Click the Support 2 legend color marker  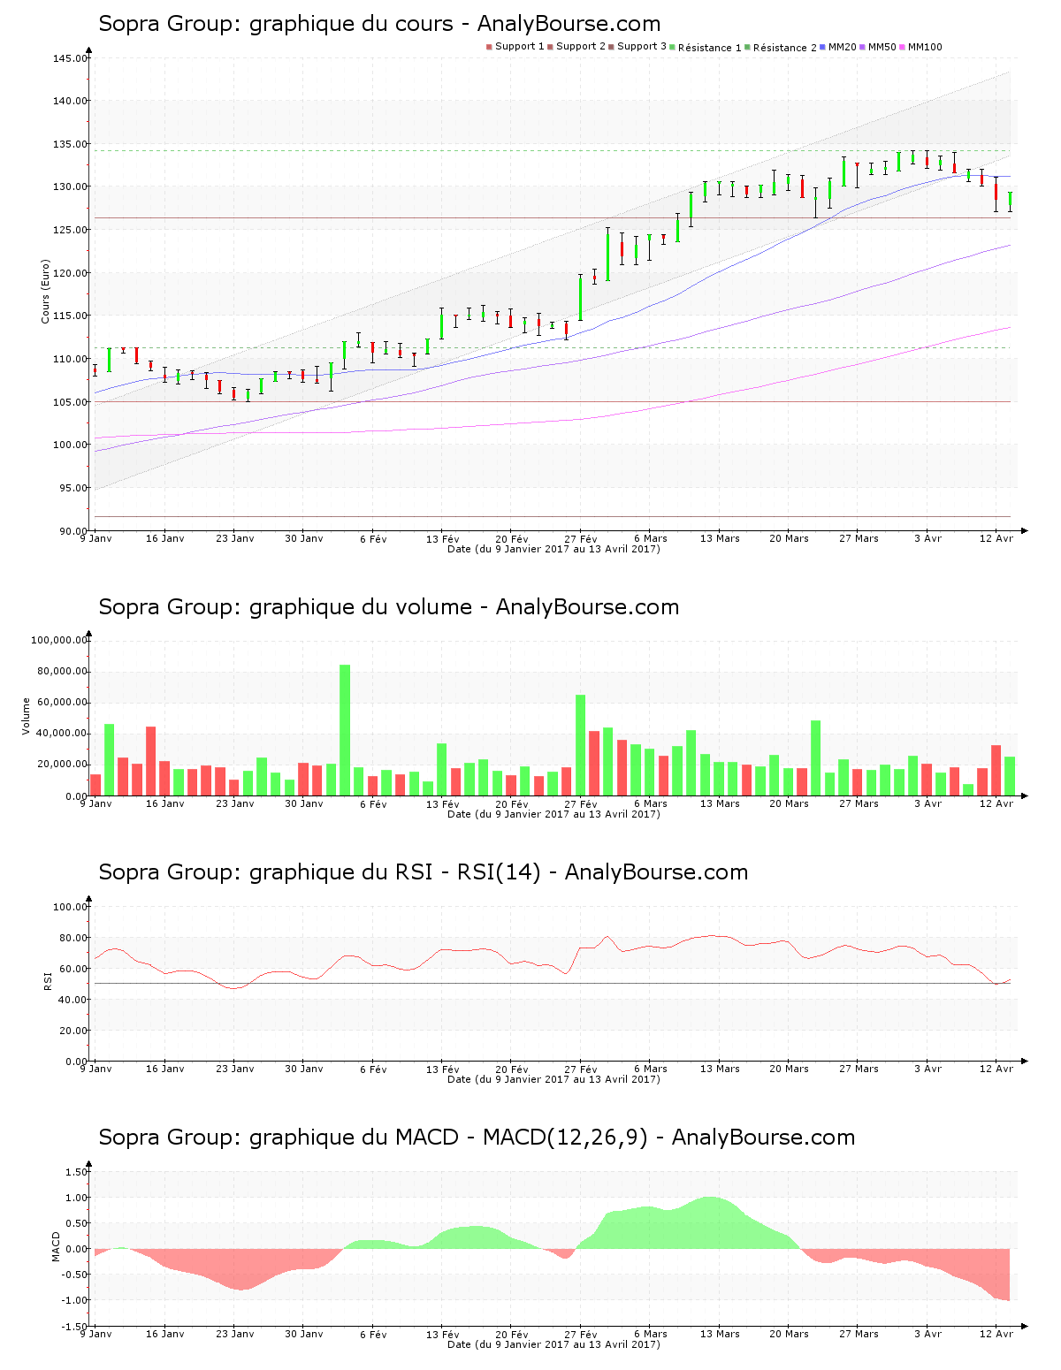[550, 47]
